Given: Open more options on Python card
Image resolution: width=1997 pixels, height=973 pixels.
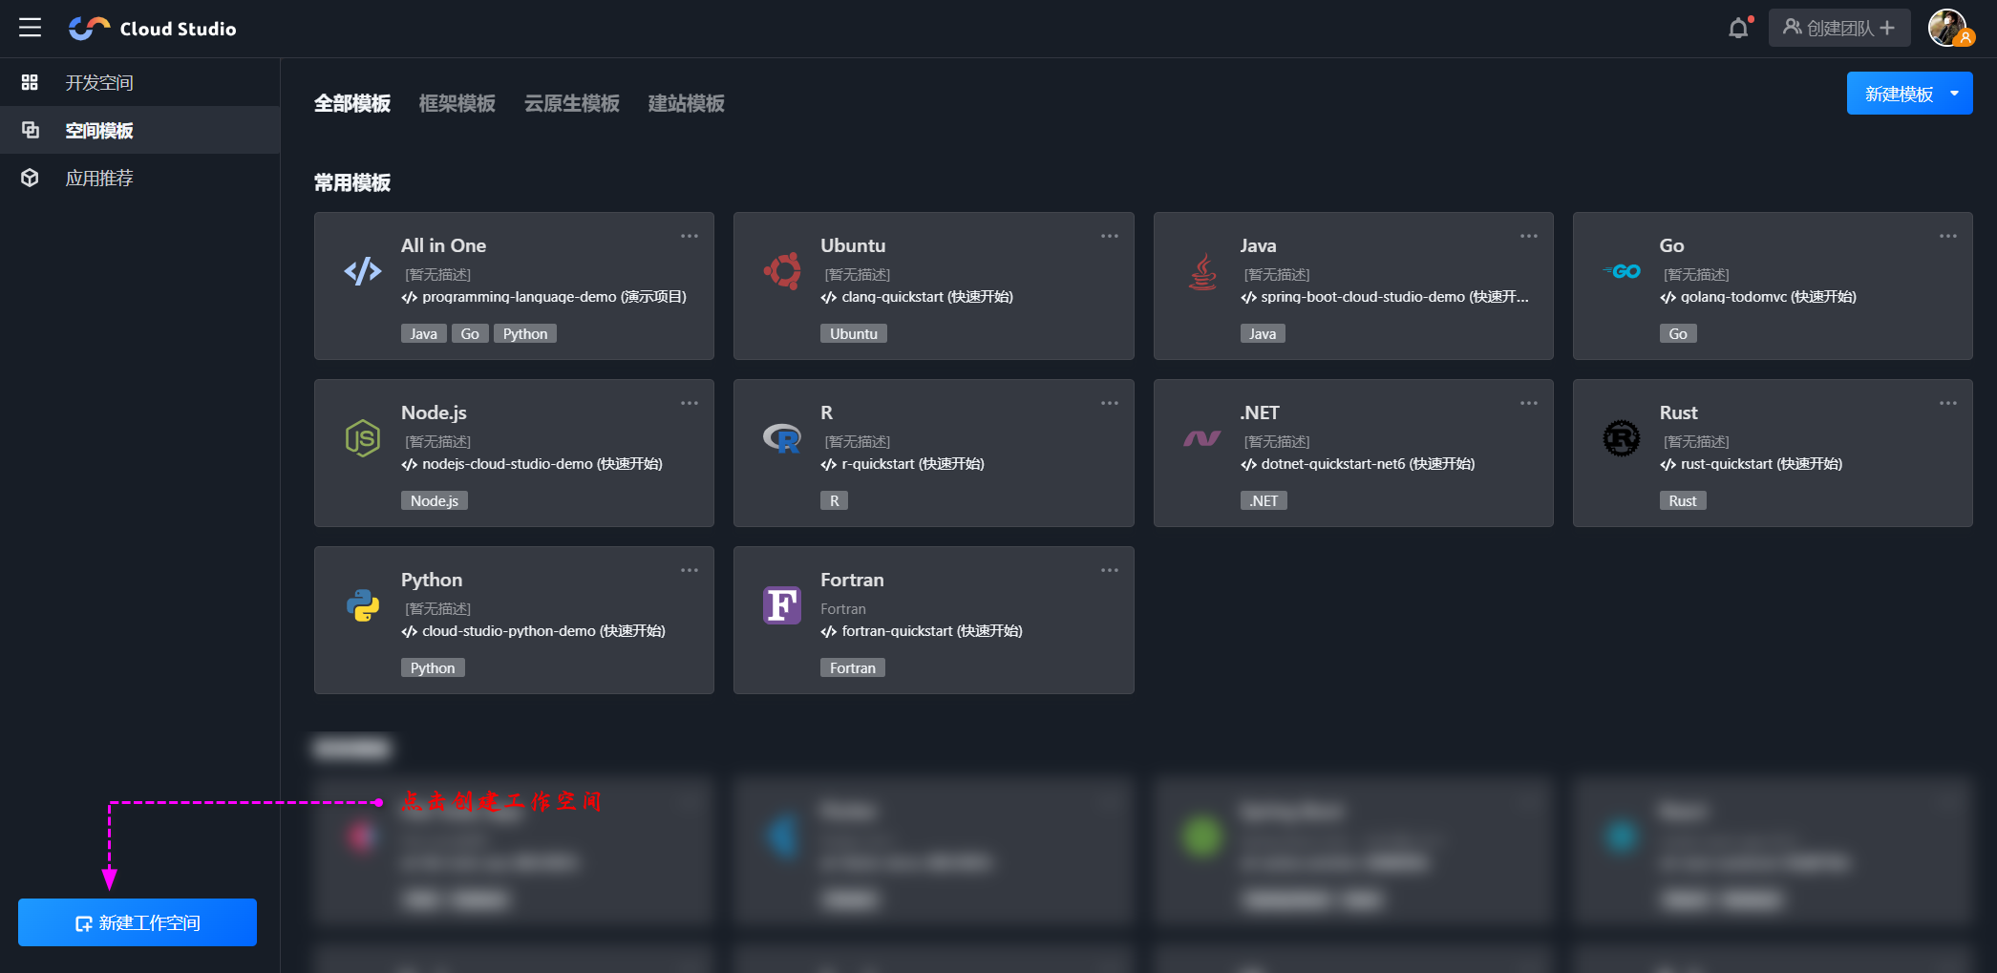Looking at the screenshot, I should pos(690,570).
